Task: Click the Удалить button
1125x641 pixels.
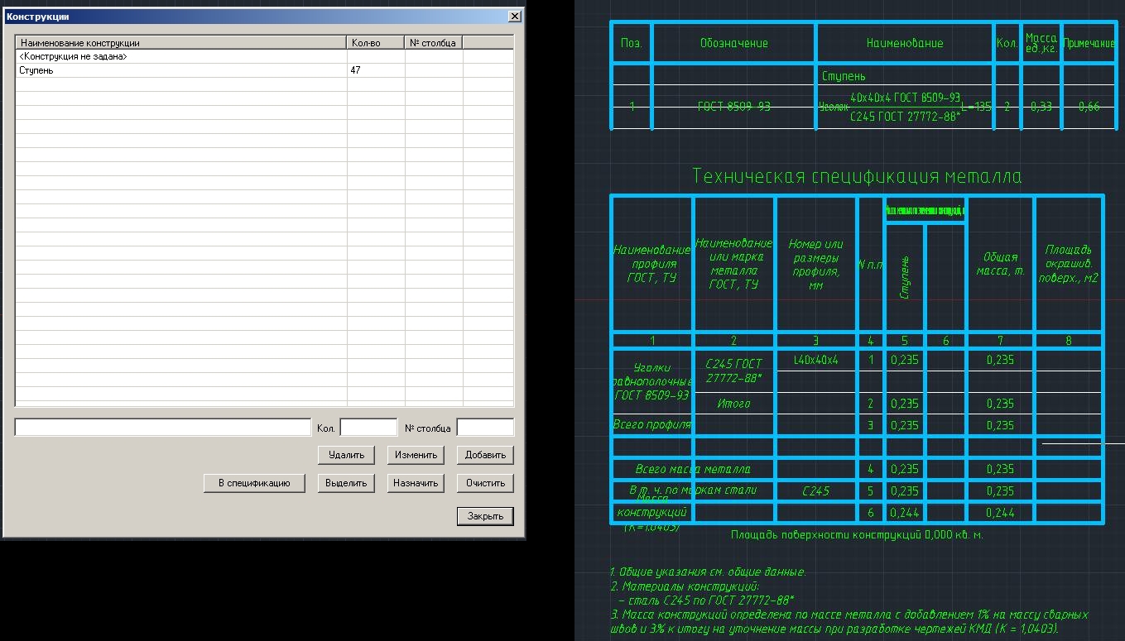Action: (x=346, y=455)
